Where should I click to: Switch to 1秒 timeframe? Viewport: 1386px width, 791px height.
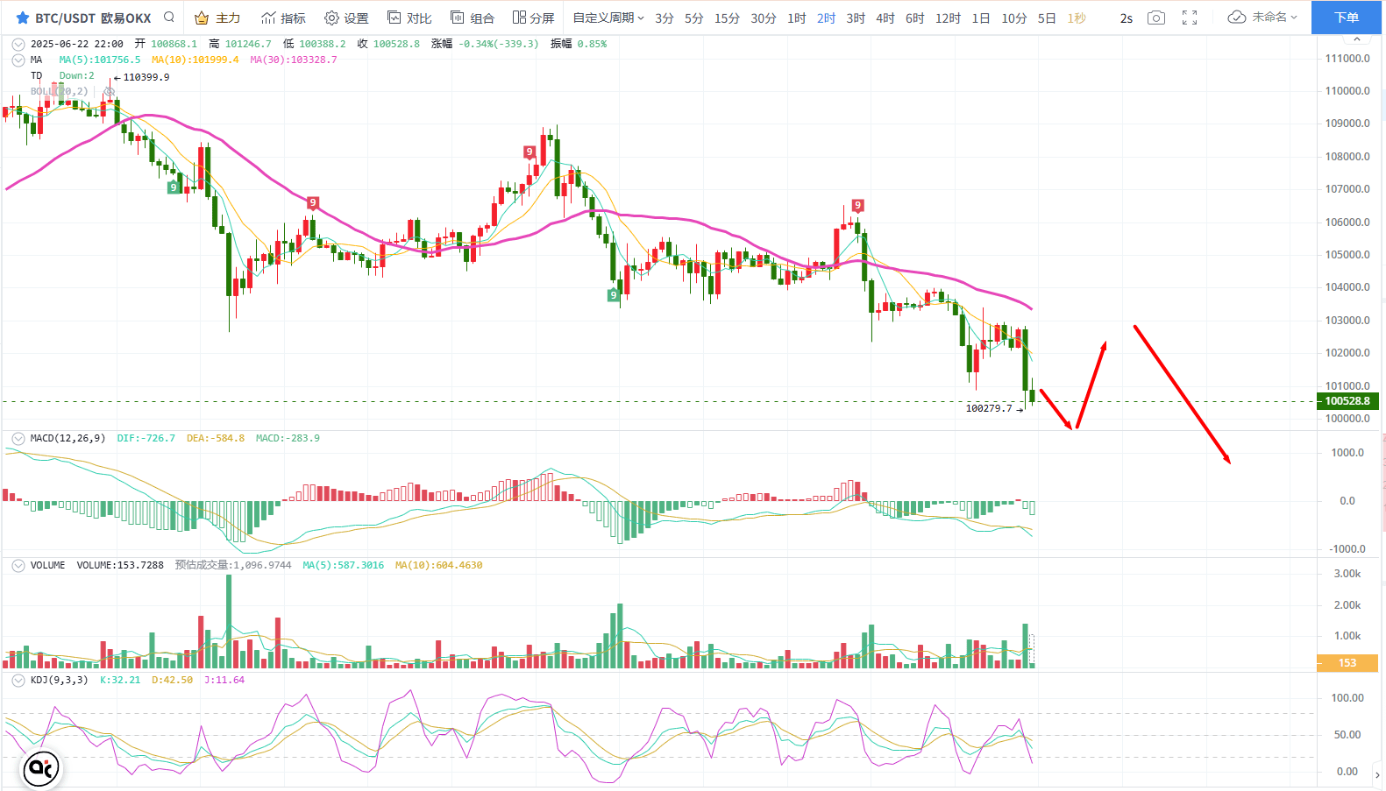[1077, 18]
